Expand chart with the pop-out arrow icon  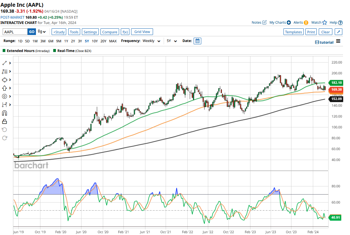(338, 32)
